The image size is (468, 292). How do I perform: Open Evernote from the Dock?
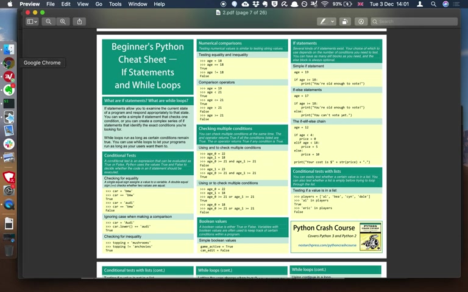click(9, 90)
